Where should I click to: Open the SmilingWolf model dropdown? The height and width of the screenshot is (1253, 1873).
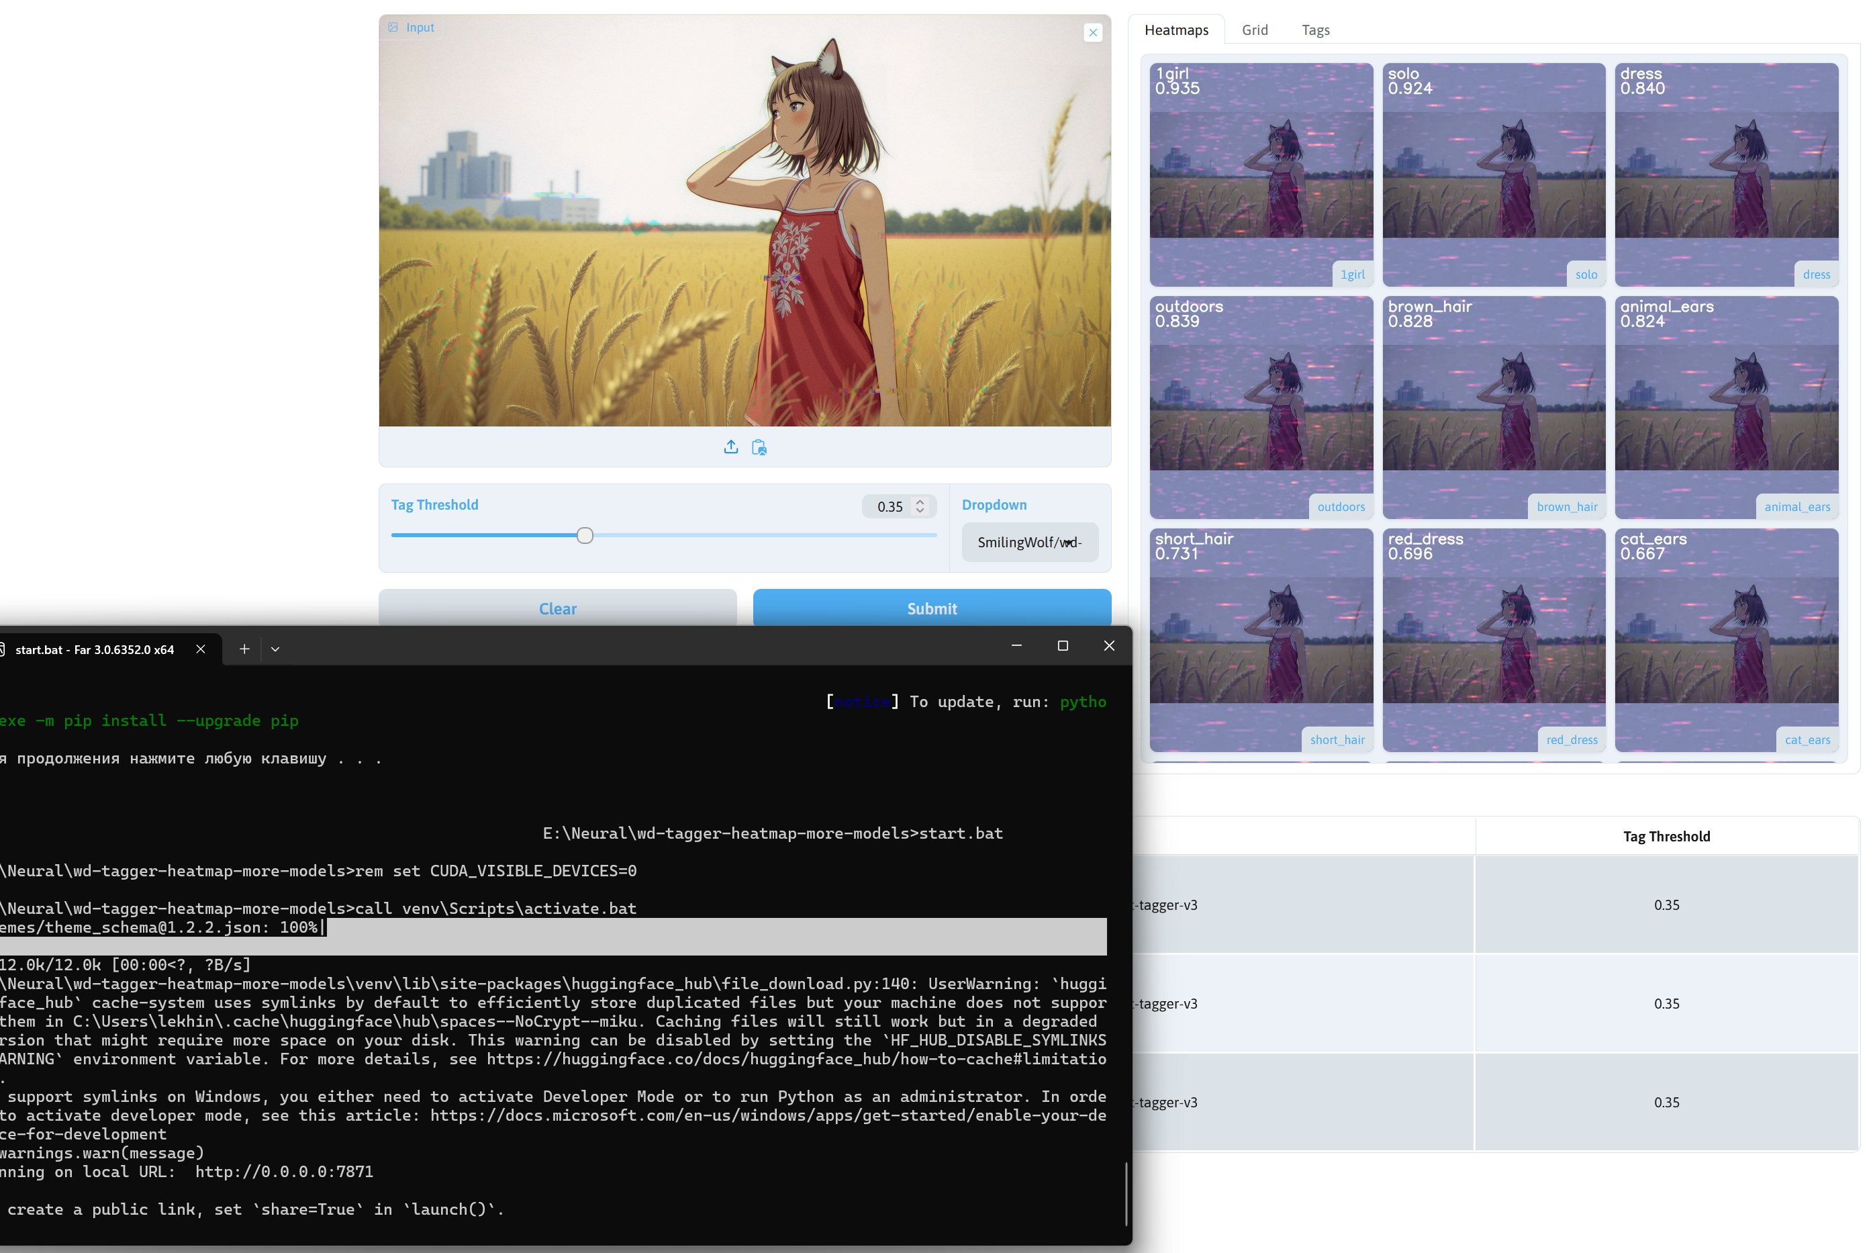[x=1030, y=543]
